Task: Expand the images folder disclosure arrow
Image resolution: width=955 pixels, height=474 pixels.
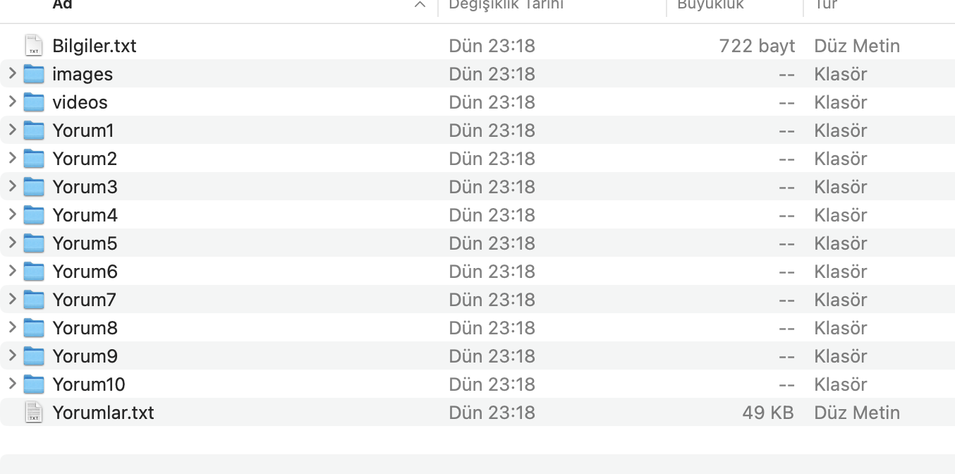Action: [12, 73]
